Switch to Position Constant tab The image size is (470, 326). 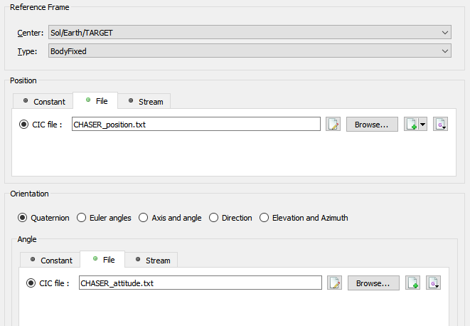[43, 102]
